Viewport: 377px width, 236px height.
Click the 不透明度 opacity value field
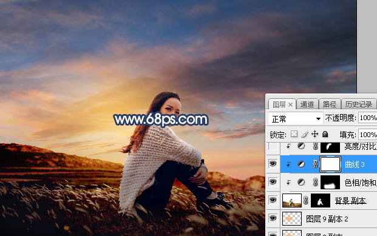(x=368, y=118)
